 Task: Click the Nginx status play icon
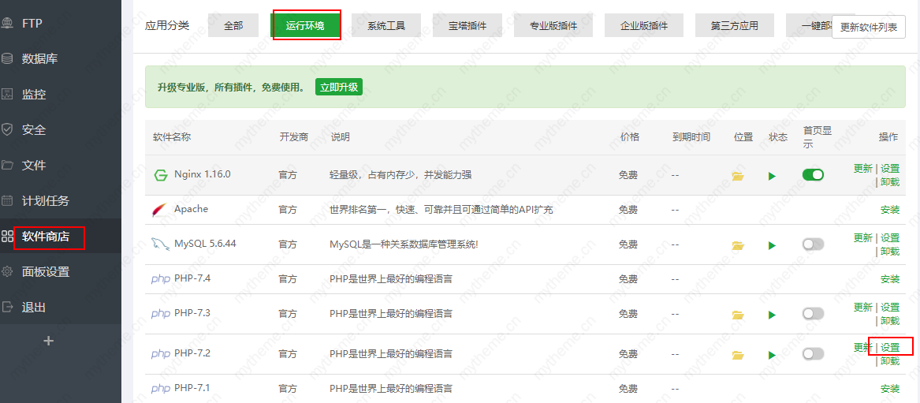click(x=772, y=176)
